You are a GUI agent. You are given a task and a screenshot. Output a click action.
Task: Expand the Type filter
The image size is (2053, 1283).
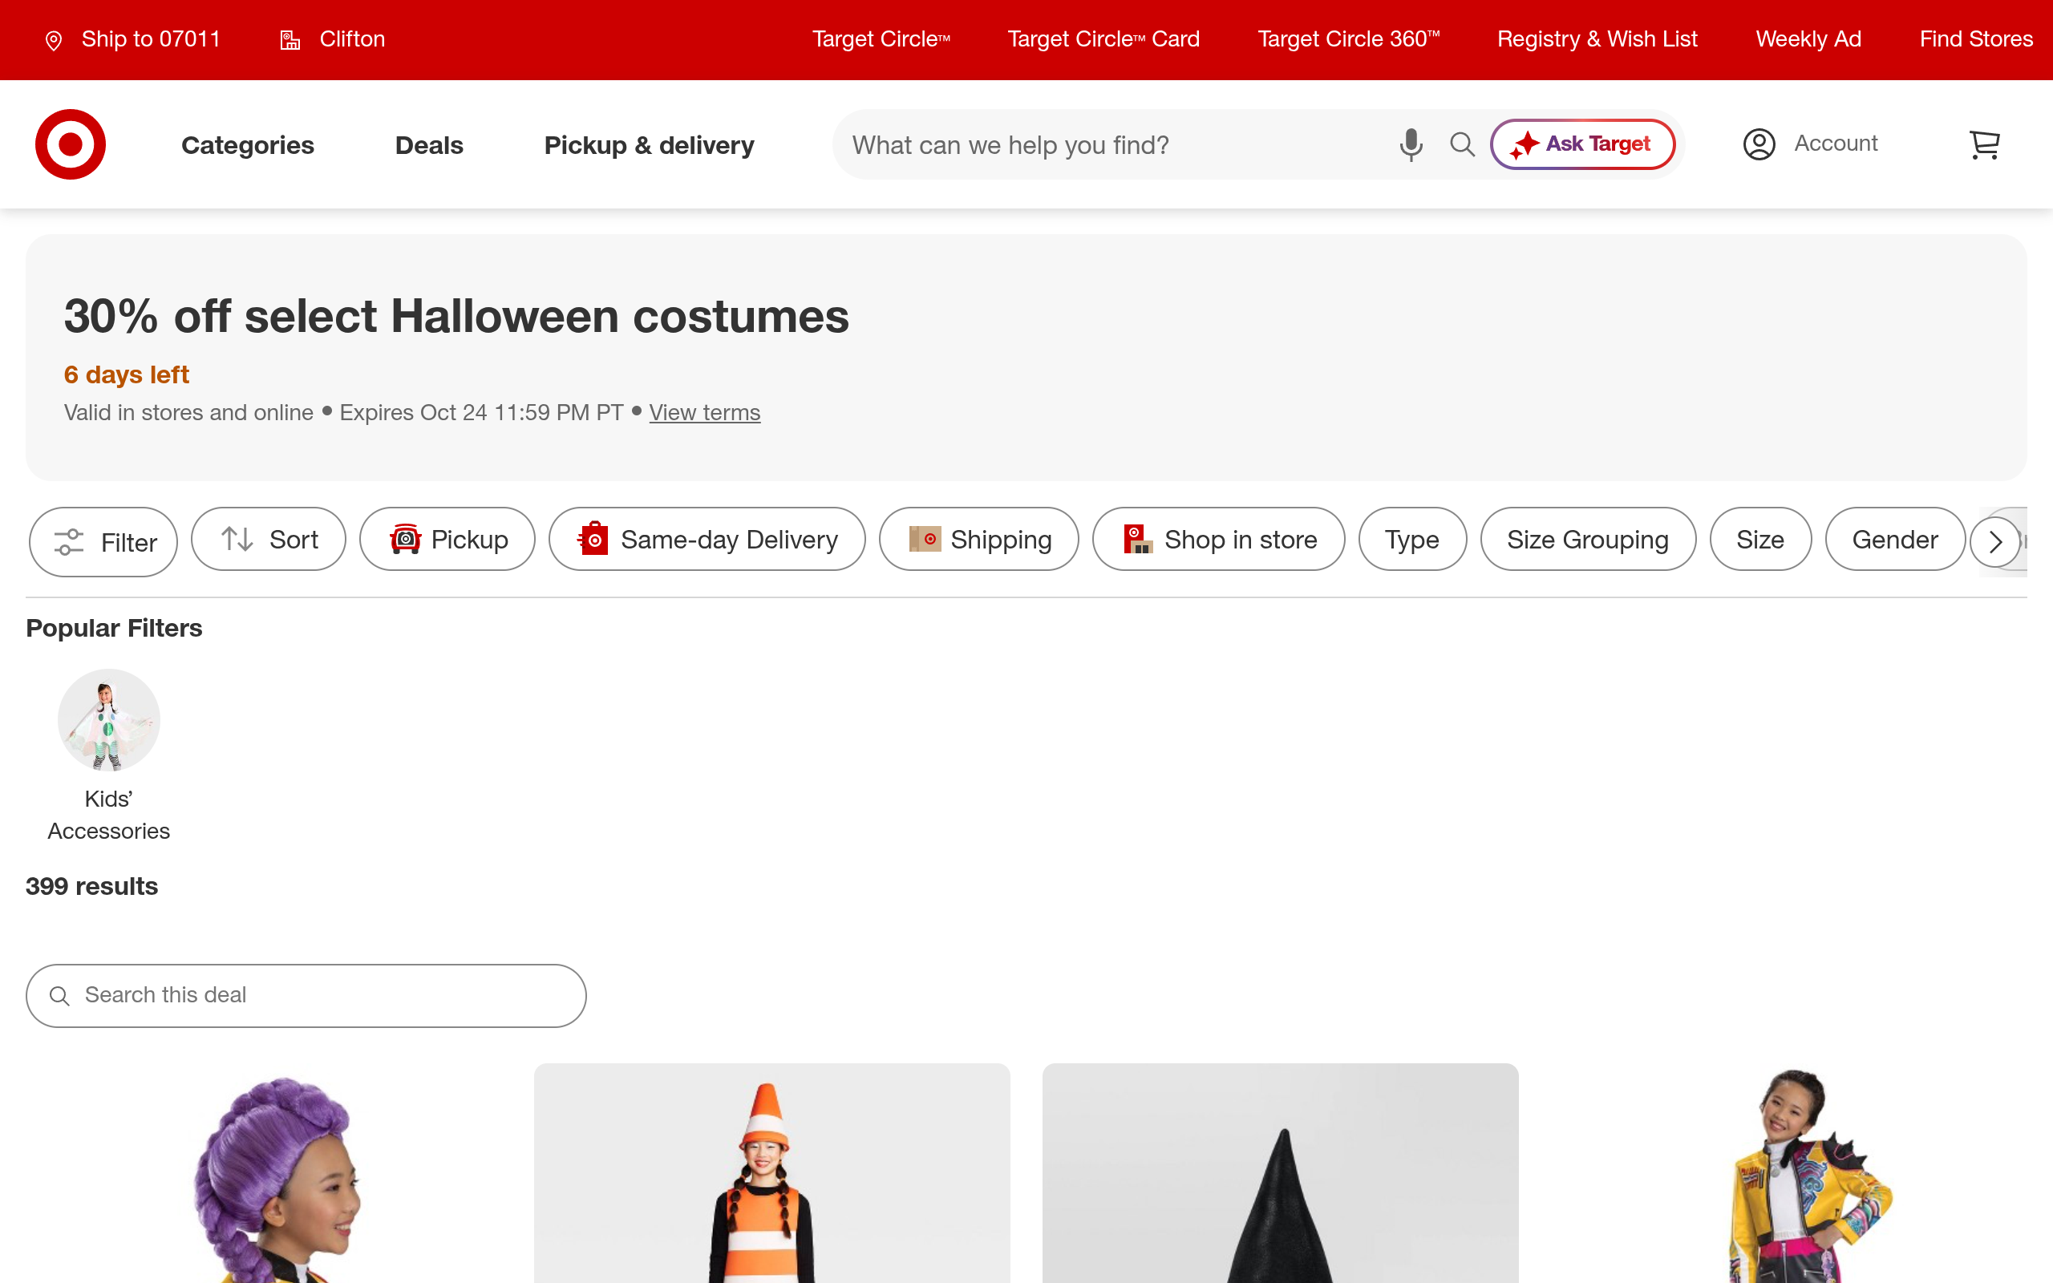(1412, 540)
